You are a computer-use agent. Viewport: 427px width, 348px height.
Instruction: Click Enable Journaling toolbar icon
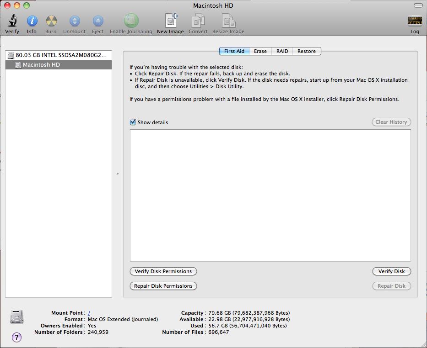(x=131, y=21)
